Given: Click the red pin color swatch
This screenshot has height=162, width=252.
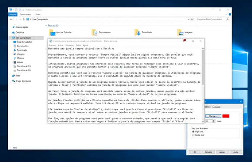Looking at the screenshot, I should point(226,116).
